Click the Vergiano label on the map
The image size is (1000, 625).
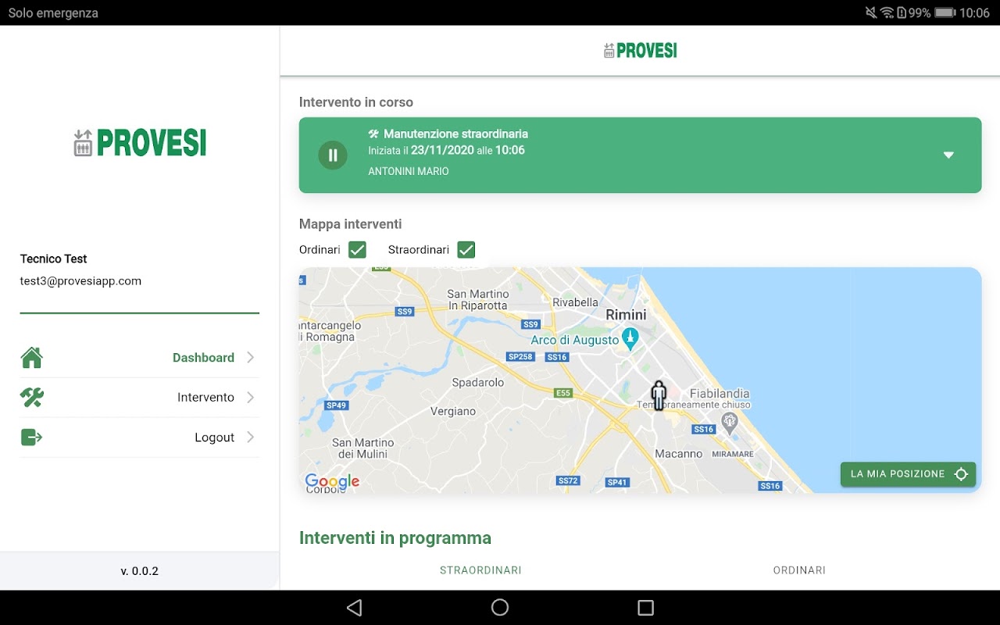click(x=453, y=412)
